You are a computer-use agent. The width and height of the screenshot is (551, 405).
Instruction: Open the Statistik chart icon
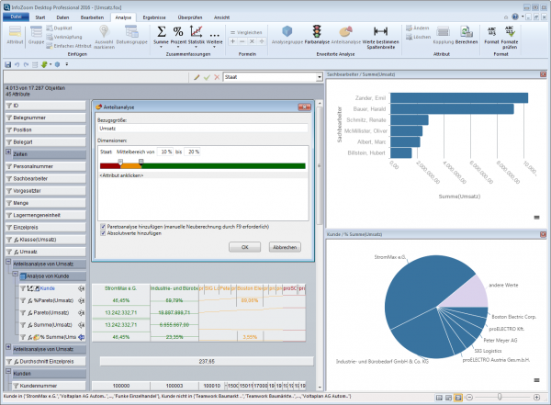coord(197,31)
